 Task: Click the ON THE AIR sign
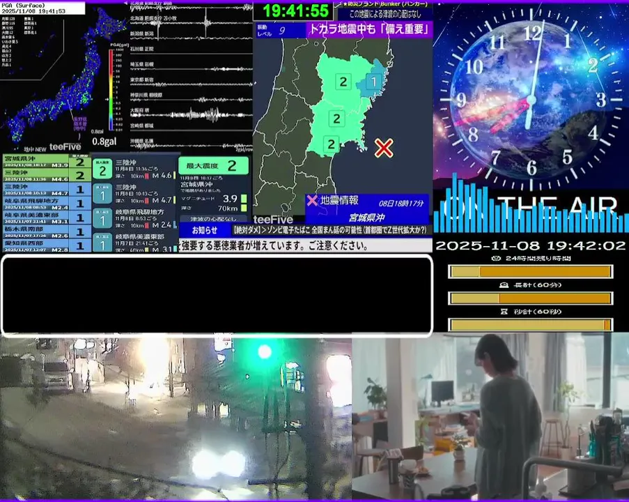click(x=530, y=208)
